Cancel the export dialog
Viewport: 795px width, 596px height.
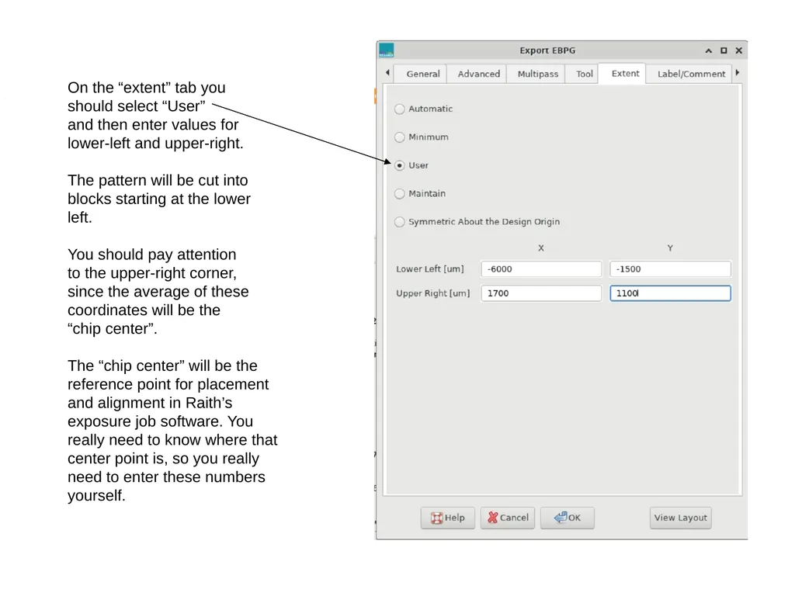[x=508, y=518]
